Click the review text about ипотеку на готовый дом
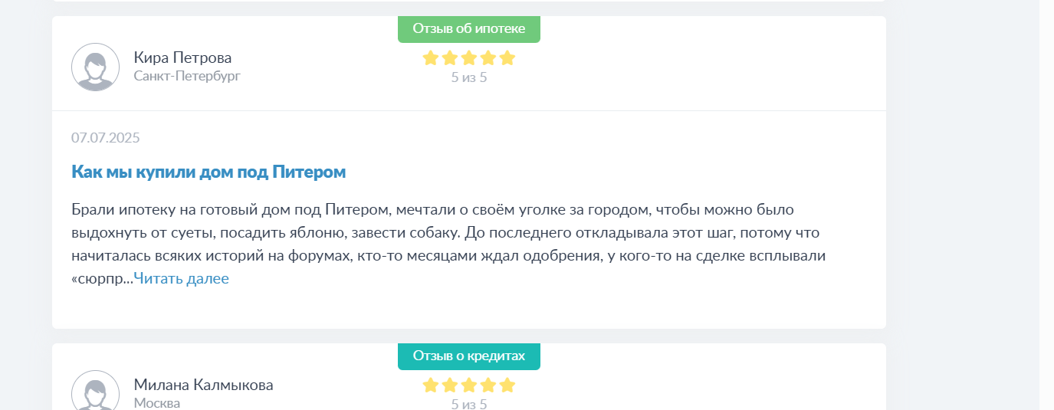 pyautogui.click(x=448, y=244)
